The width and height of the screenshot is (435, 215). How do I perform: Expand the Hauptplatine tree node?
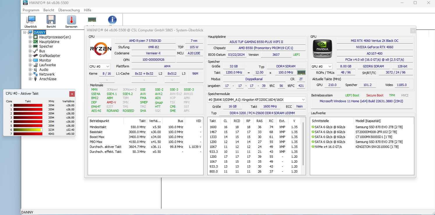pos(30,42)
